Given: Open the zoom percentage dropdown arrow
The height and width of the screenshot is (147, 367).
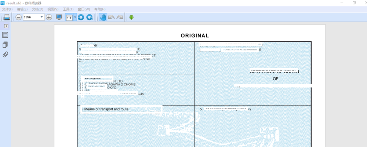Looking at the screenshot, I should click(42, 17).
